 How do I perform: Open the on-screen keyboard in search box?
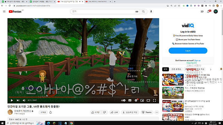click(x=137, y=12)
